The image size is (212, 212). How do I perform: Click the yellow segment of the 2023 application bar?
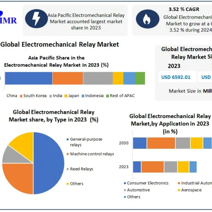pos(183,167)
